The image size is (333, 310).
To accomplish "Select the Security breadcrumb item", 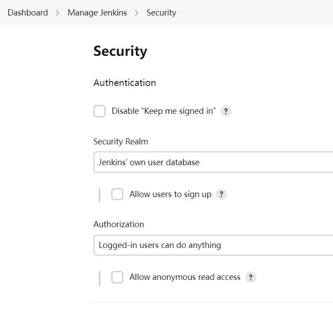I will pos(161,13).
